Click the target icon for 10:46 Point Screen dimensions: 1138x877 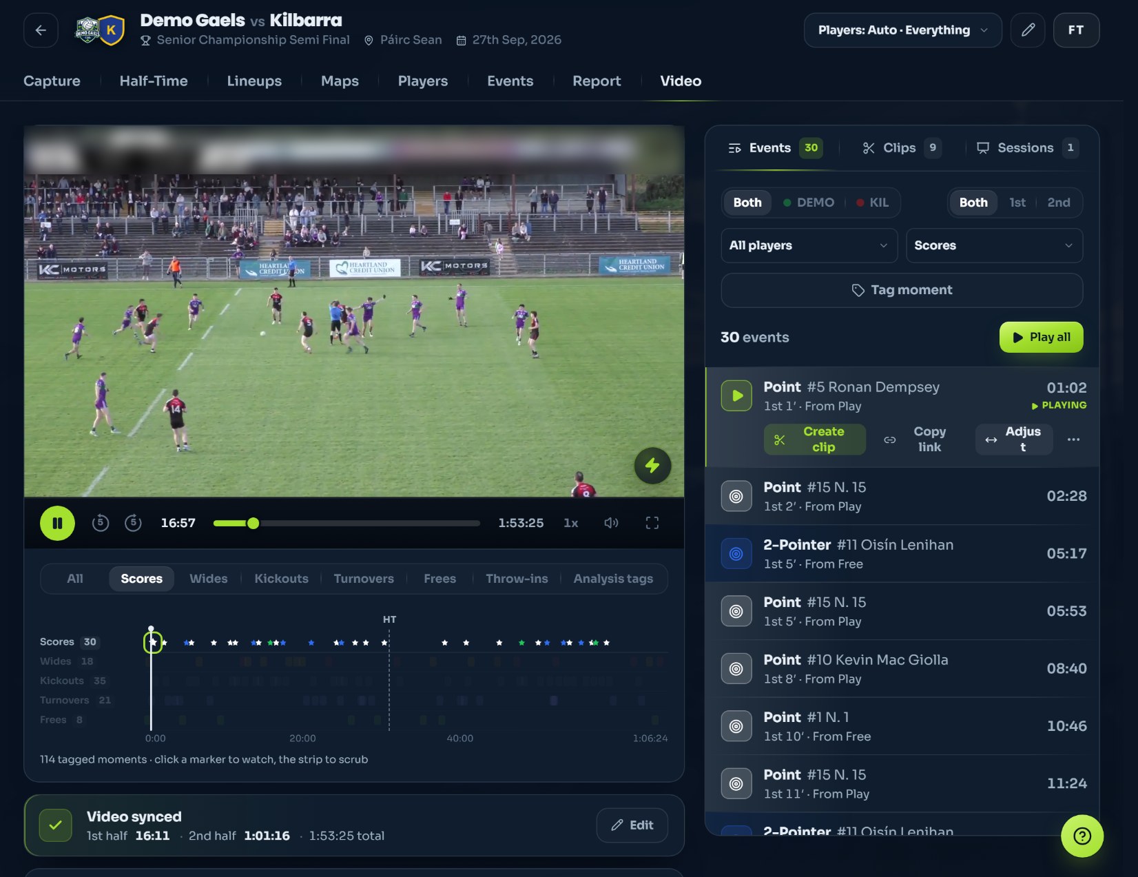click(x=736, y=726)
